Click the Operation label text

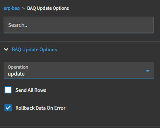click(18, 67)
